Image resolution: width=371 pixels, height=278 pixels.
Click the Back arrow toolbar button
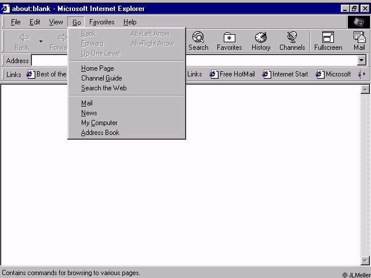(x=22, y=41)
